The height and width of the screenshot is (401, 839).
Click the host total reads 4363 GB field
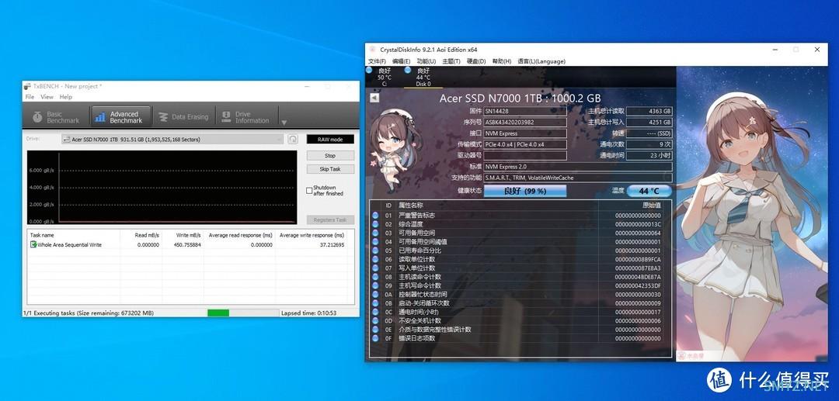coord(649,111)
